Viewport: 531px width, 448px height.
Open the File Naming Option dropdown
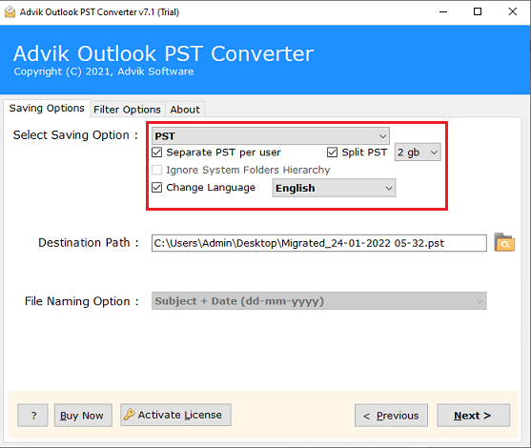click(319, 300)
